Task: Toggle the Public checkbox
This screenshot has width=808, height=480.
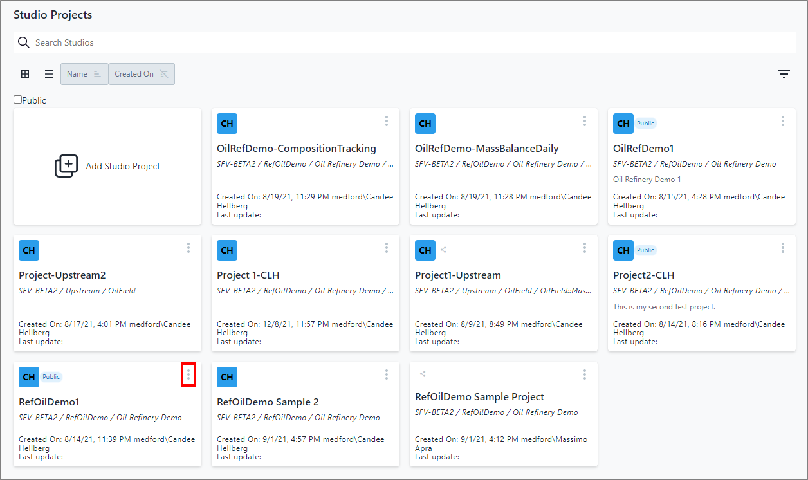Action: [18, 100]
